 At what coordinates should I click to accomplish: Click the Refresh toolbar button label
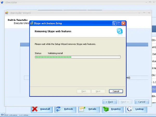tap(68, 109)
